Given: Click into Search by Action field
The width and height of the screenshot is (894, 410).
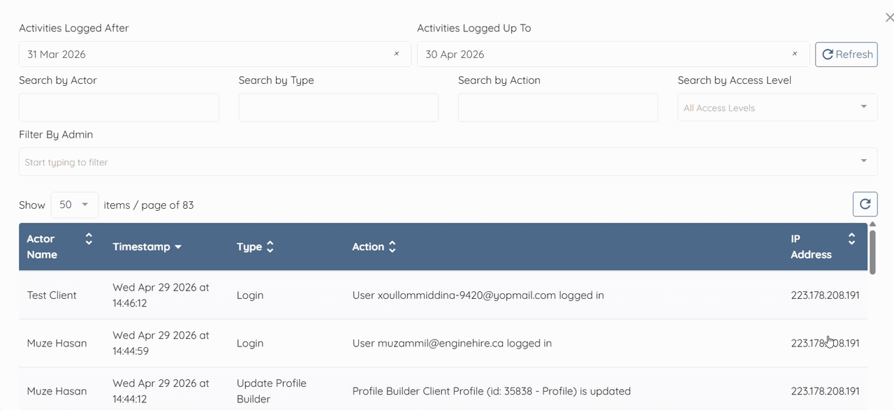Looking at the screenshot, I should tap(557, 108).
